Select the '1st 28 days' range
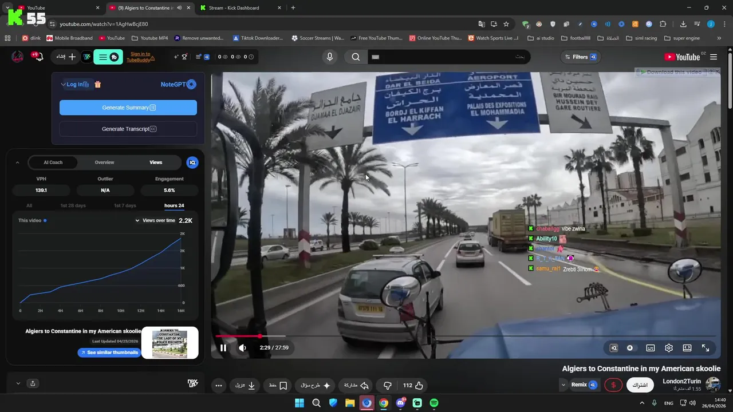733x412 pixels. 73,205
